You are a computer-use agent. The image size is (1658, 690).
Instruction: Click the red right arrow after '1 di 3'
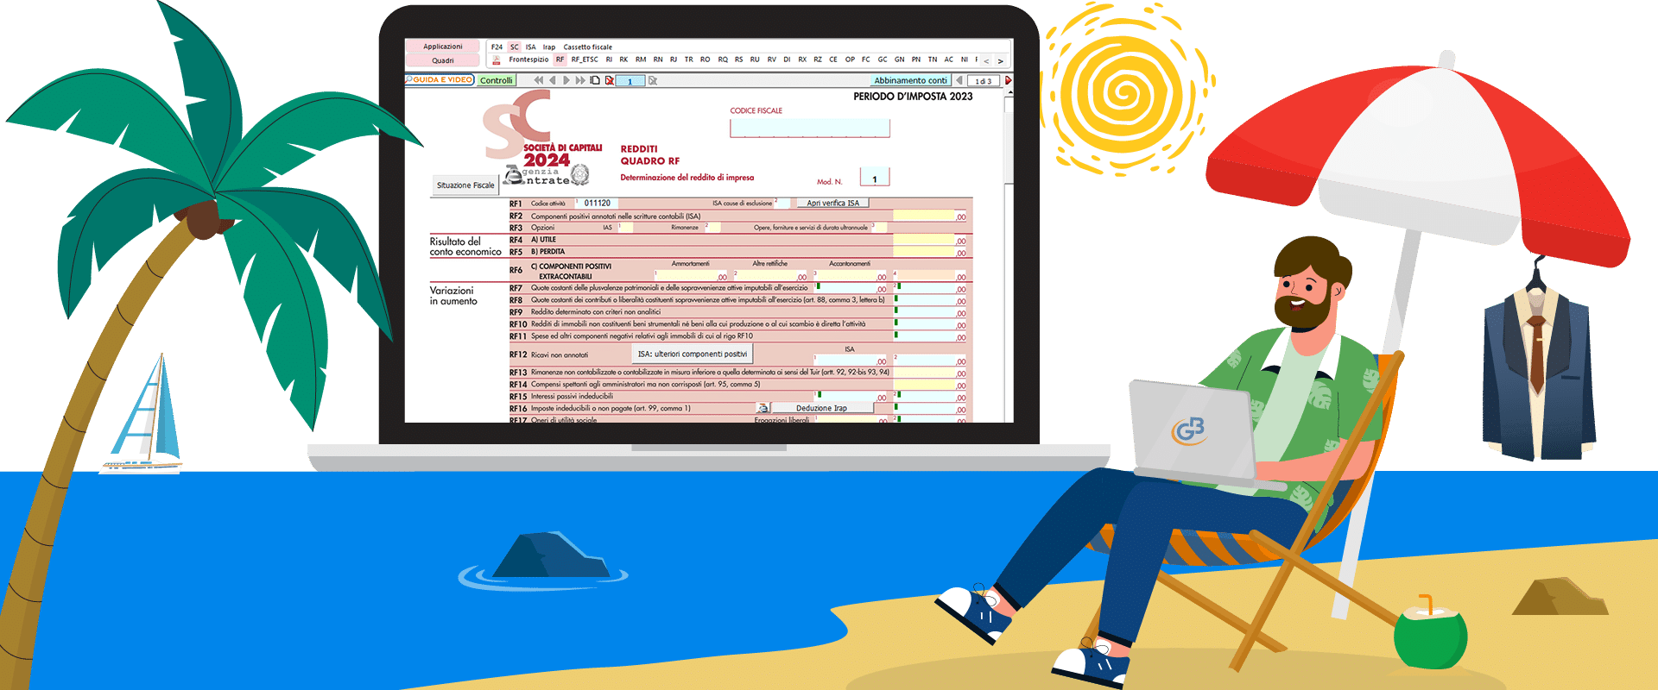coord(1008,80)
